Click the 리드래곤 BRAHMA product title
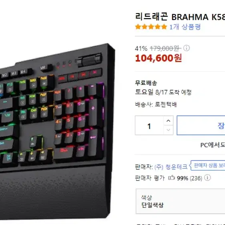 tap(180, 17)
